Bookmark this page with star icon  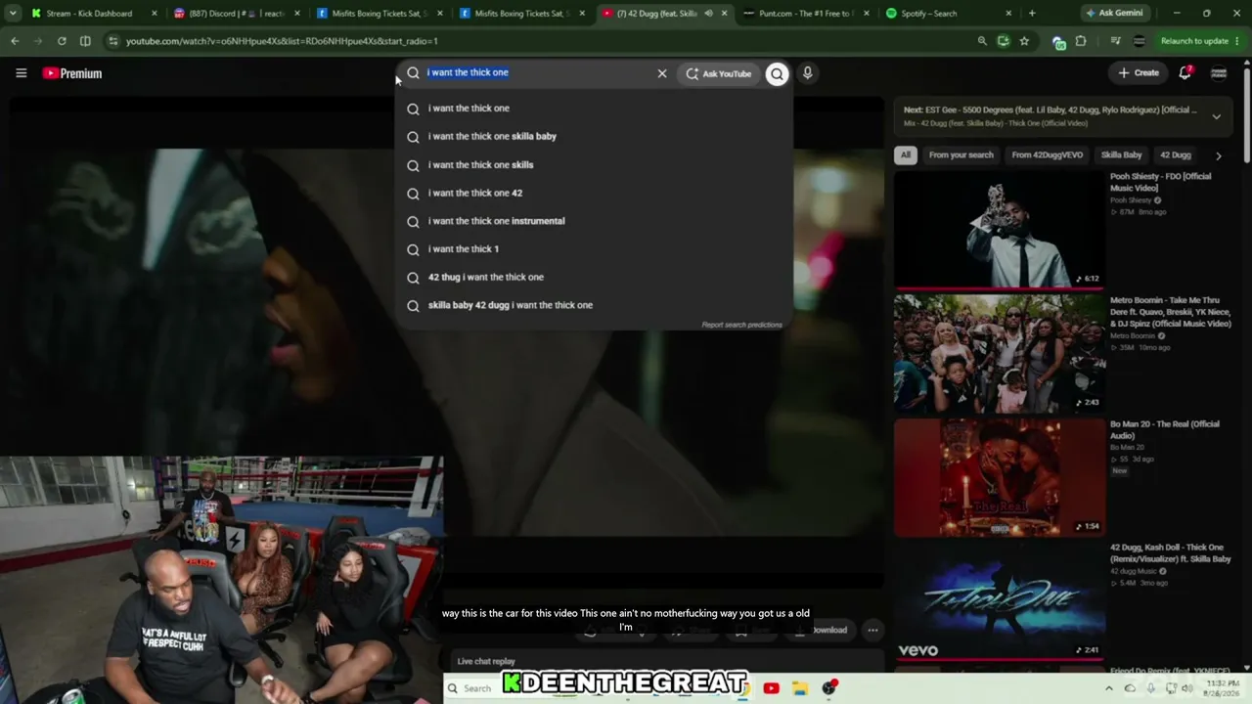pos(1024,41)
